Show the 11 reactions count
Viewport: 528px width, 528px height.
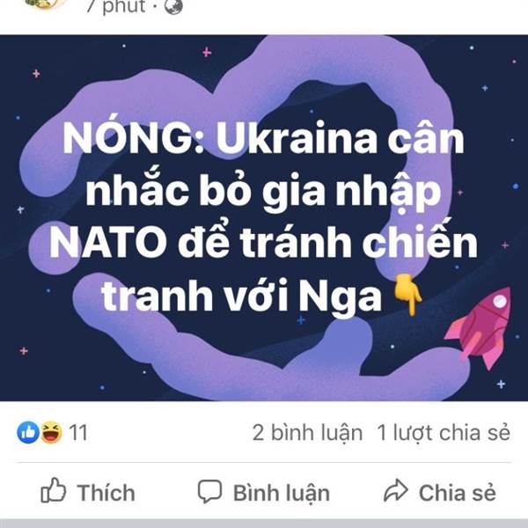pos(78,432)
